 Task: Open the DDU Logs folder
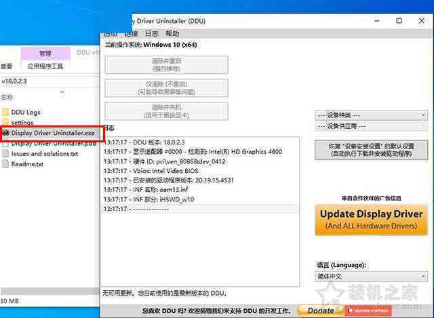pos(26,112)
